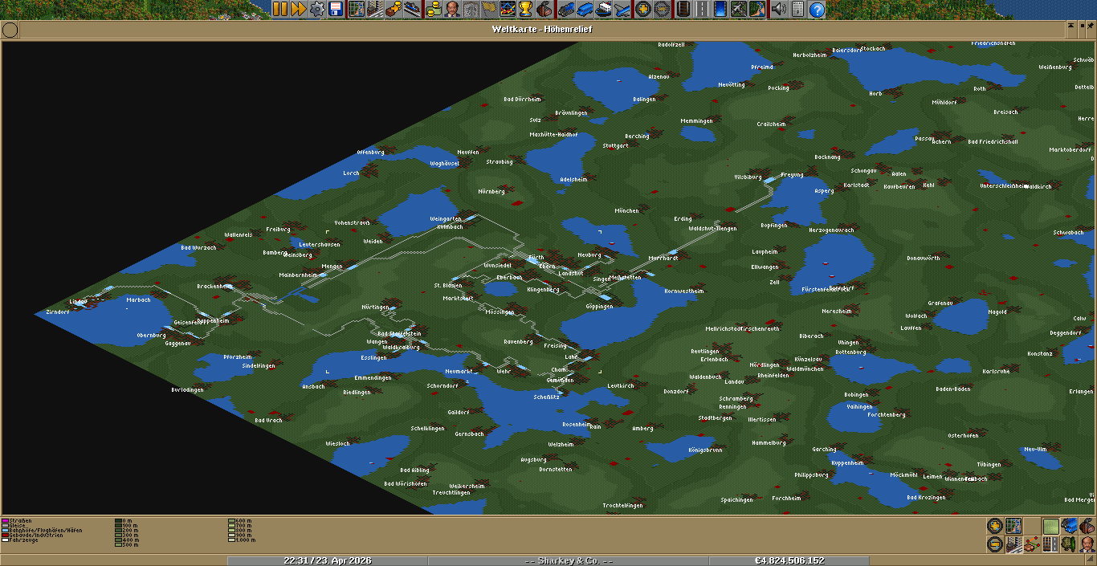Viewport: 1097px width, 566px height.
Task: Open the league table trophy icon
Action: tap(525, 9)
